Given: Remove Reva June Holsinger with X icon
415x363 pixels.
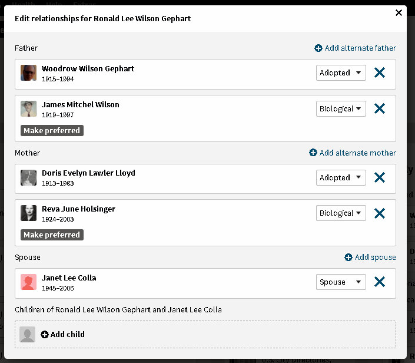Looking at the screenshot, I should click(380, 213).
